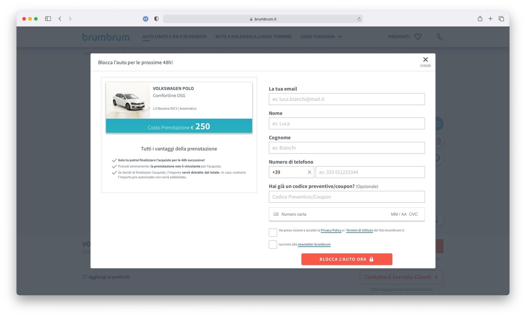The height and width of the screenshot is (317, 526).
Task: Click the heart beside Aggiungi ai preferiti
Action: (85, 277)
